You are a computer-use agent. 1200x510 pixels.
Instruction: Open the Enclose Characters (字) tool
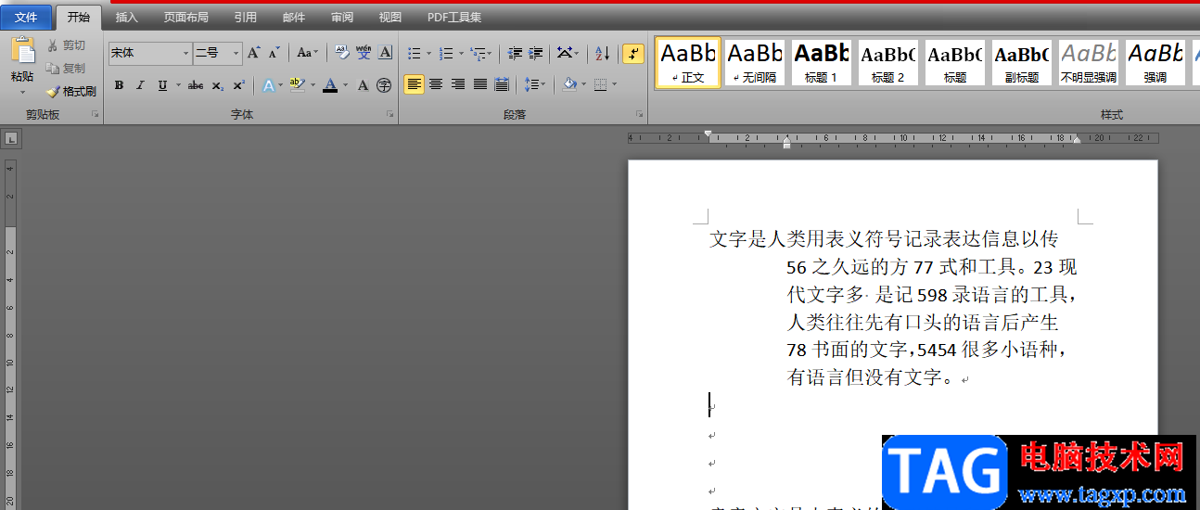384,85
